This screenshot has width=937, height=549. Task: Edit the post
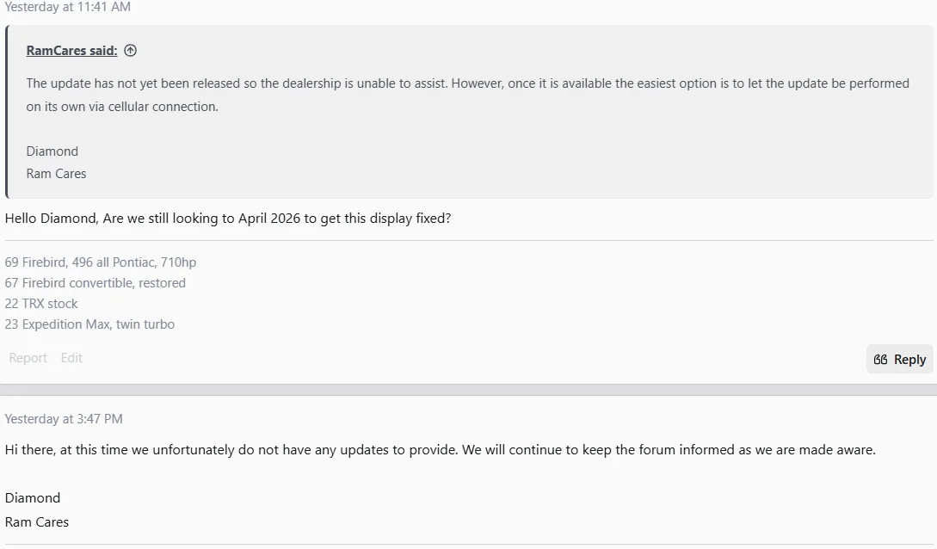tap(71, 358)
